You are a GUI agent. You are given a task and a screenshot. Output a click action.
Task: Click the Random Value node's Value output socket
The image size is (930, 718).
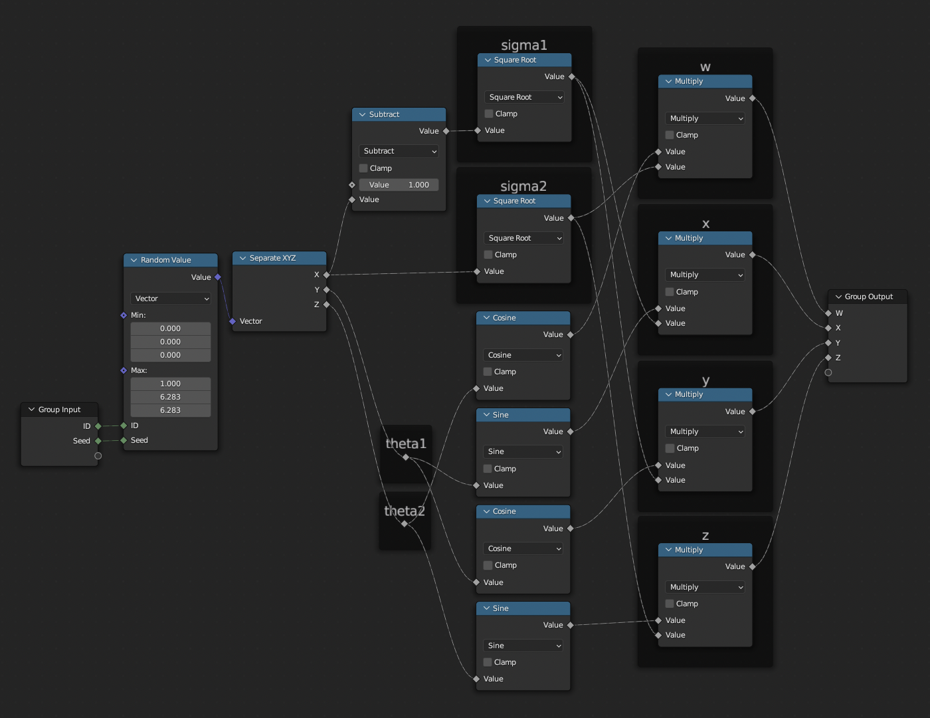coord(218,277)
